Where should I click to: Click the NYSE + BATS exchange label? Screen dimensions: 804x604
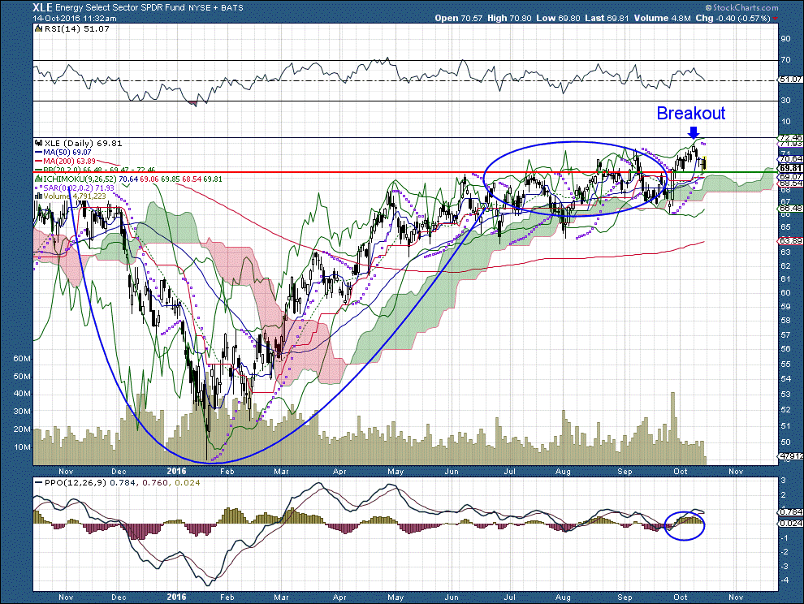[x=216, y=7]
